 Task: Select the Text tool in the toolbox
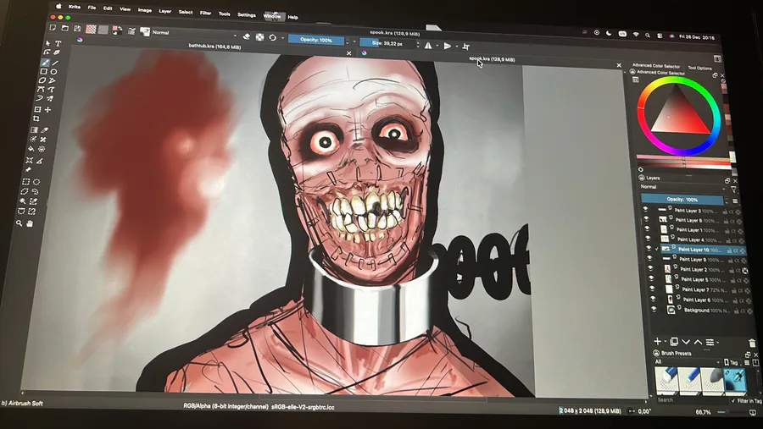point(58,44)
